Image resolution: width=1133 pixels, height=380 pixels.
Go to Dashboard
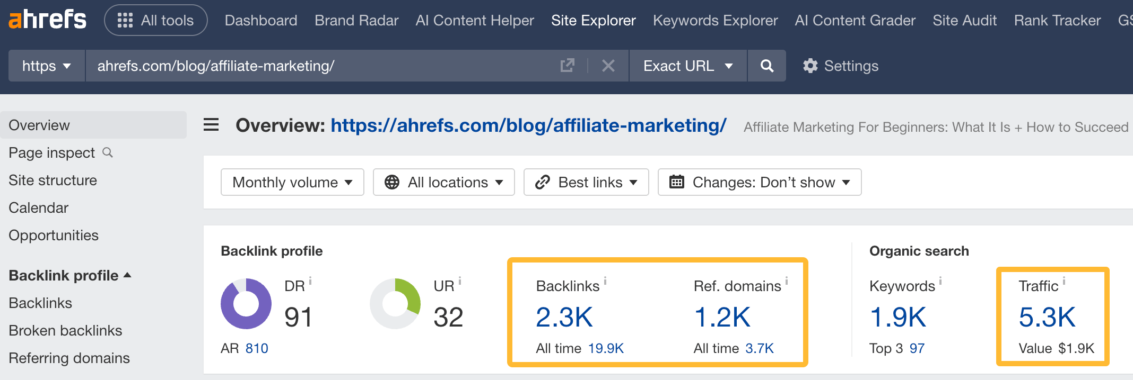tap(261, 20)
